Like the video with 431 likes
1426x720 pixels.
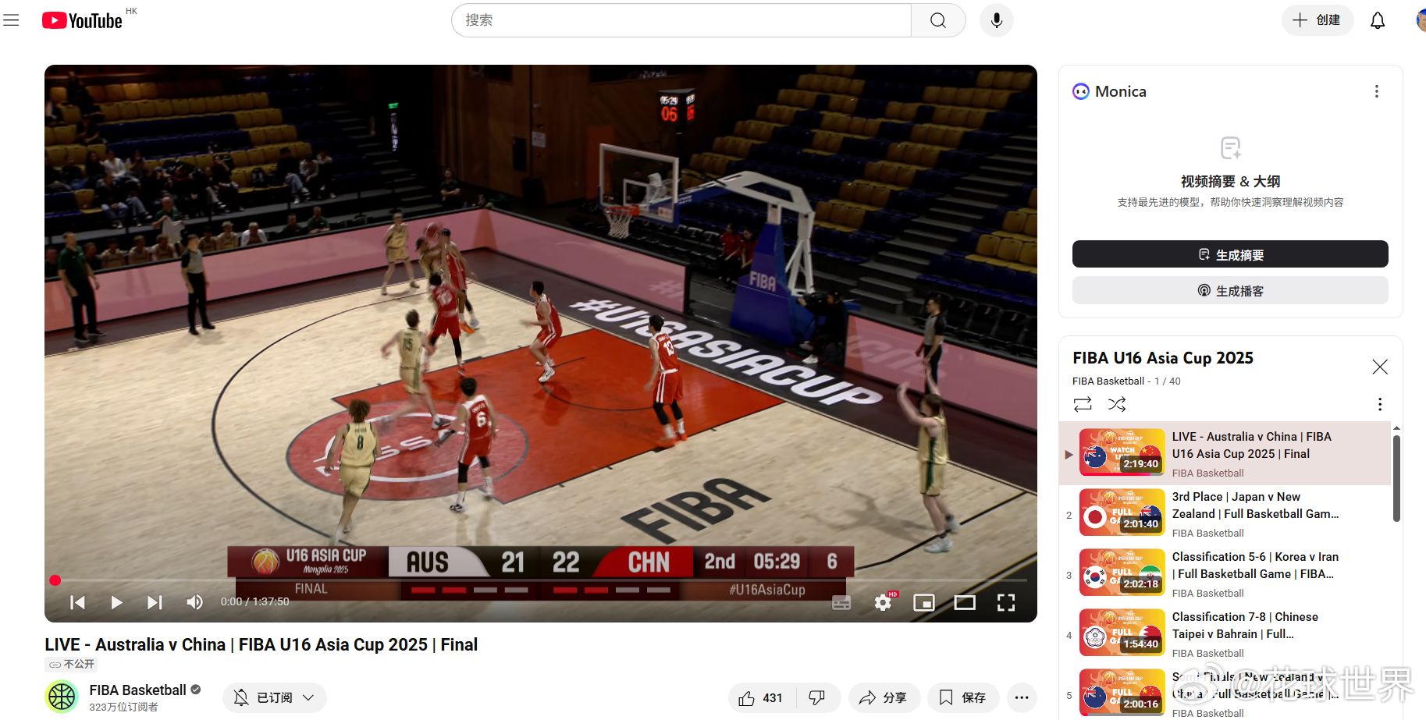(762, 697)
